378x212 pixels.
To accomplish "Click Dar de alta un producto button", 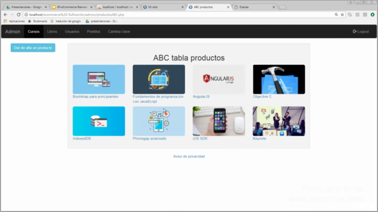I will point(33,48).
